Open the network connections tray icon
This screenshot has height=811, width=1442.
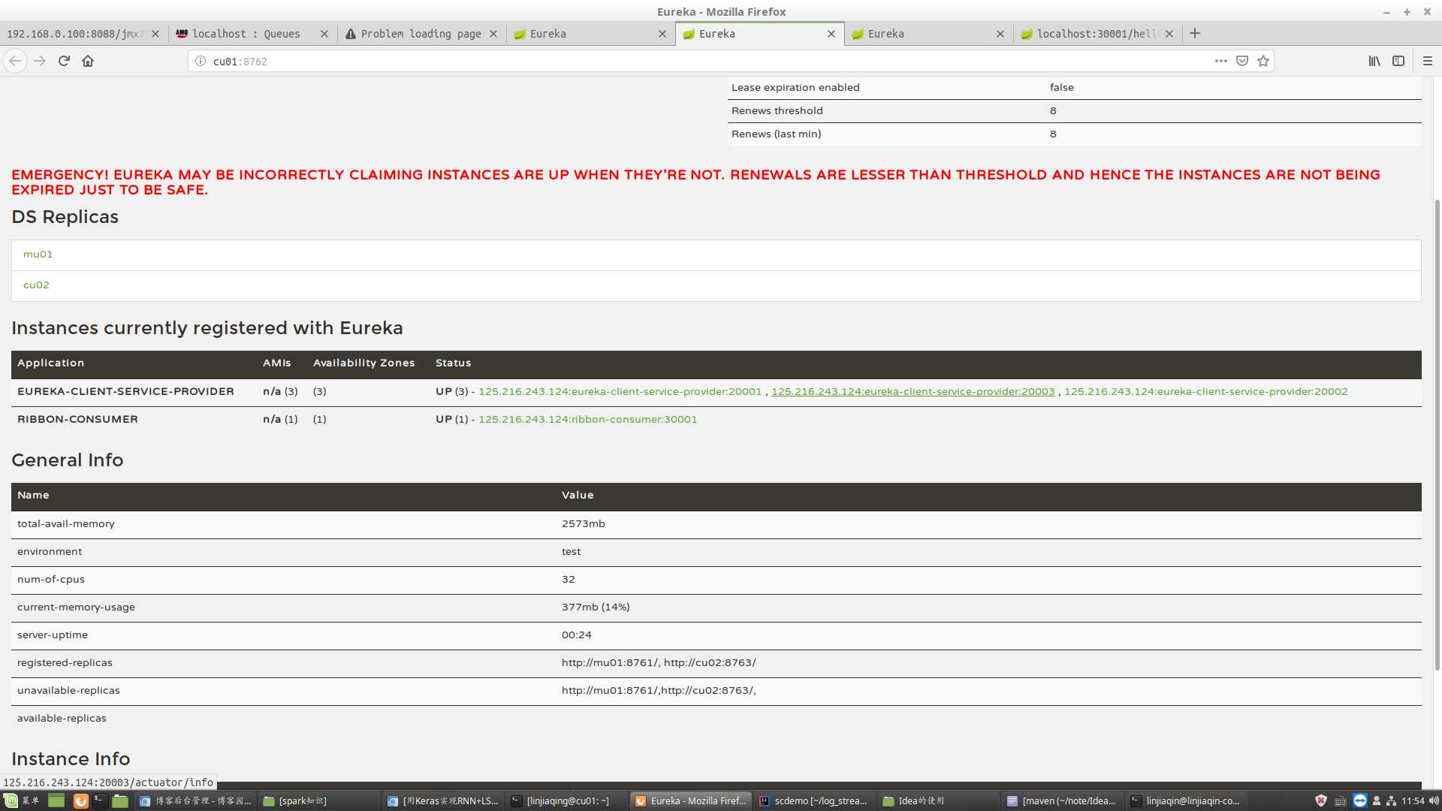click(1391, 801)
